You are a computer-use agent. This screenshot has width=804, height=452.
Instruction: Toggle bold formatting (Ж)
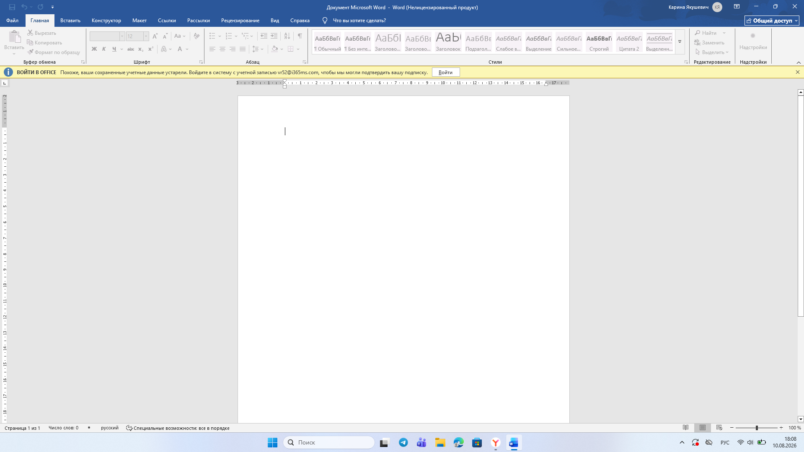(x=94, y=49)
